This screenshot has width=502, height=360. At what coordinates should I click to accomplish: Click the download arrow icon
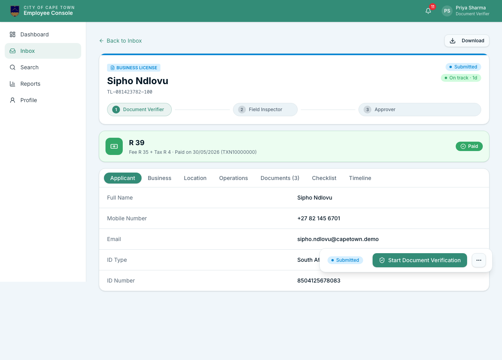(453, 41)
